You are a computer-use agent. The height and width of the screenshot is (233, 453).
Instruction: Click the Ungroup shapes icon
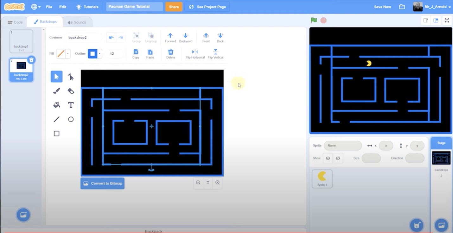point(151,37)
